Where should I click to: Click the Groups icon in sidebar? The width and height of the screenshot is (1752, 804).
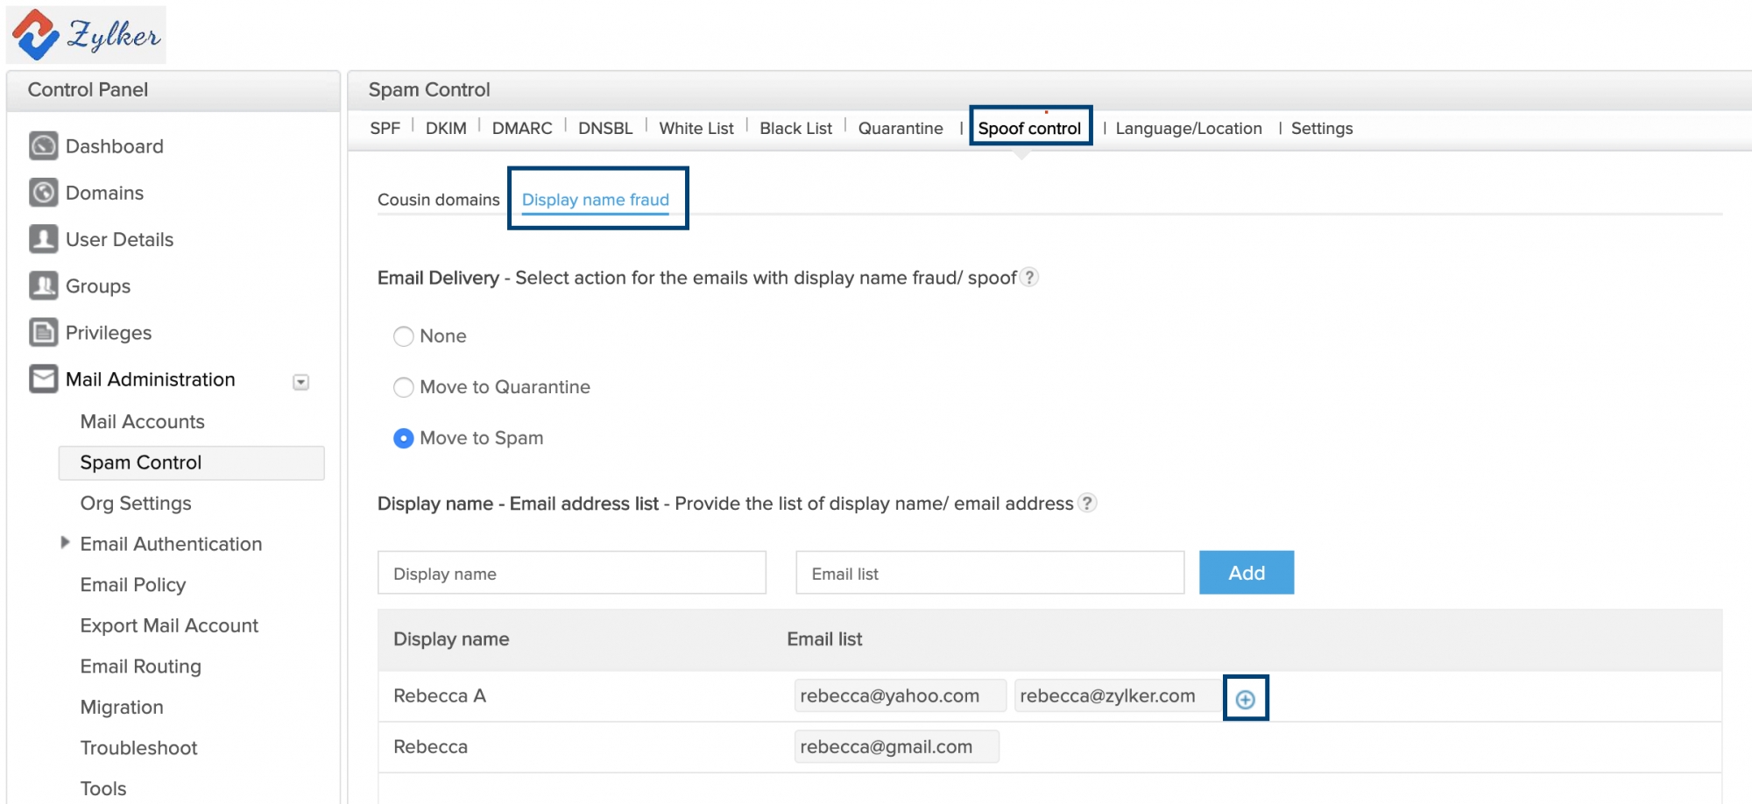43,286
